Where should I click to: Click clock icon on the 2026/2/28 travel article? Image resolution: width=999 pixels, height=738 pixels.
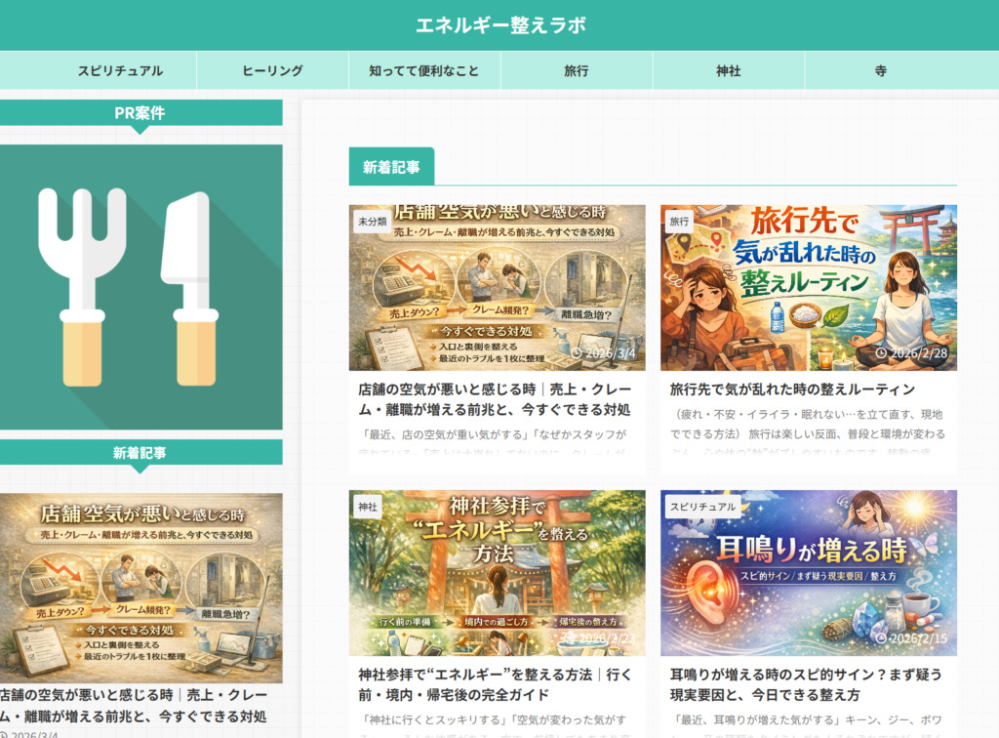(x=882, y=353)
